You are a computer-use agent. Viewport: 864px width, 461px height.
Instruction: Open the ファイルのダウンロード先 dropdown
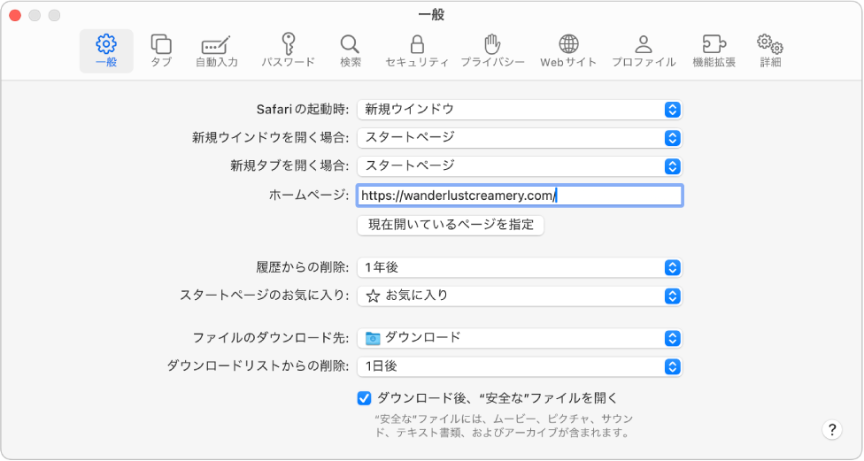point(520,338)
